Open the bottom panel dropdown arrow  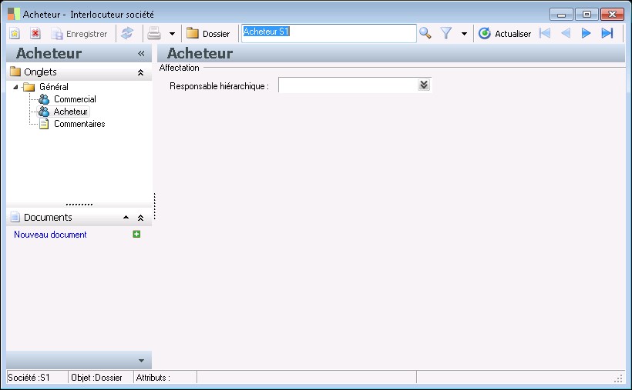click(x=141, y=361)
